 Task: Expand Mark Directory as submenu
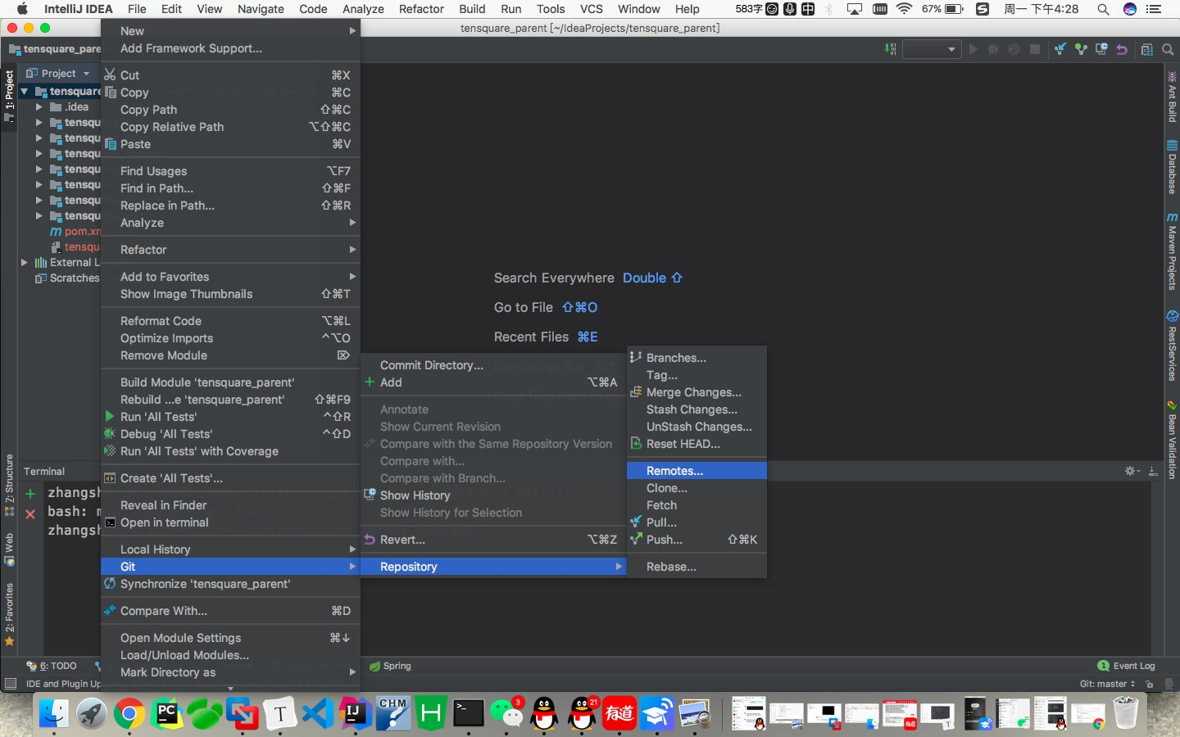click(x=230, y=672)
